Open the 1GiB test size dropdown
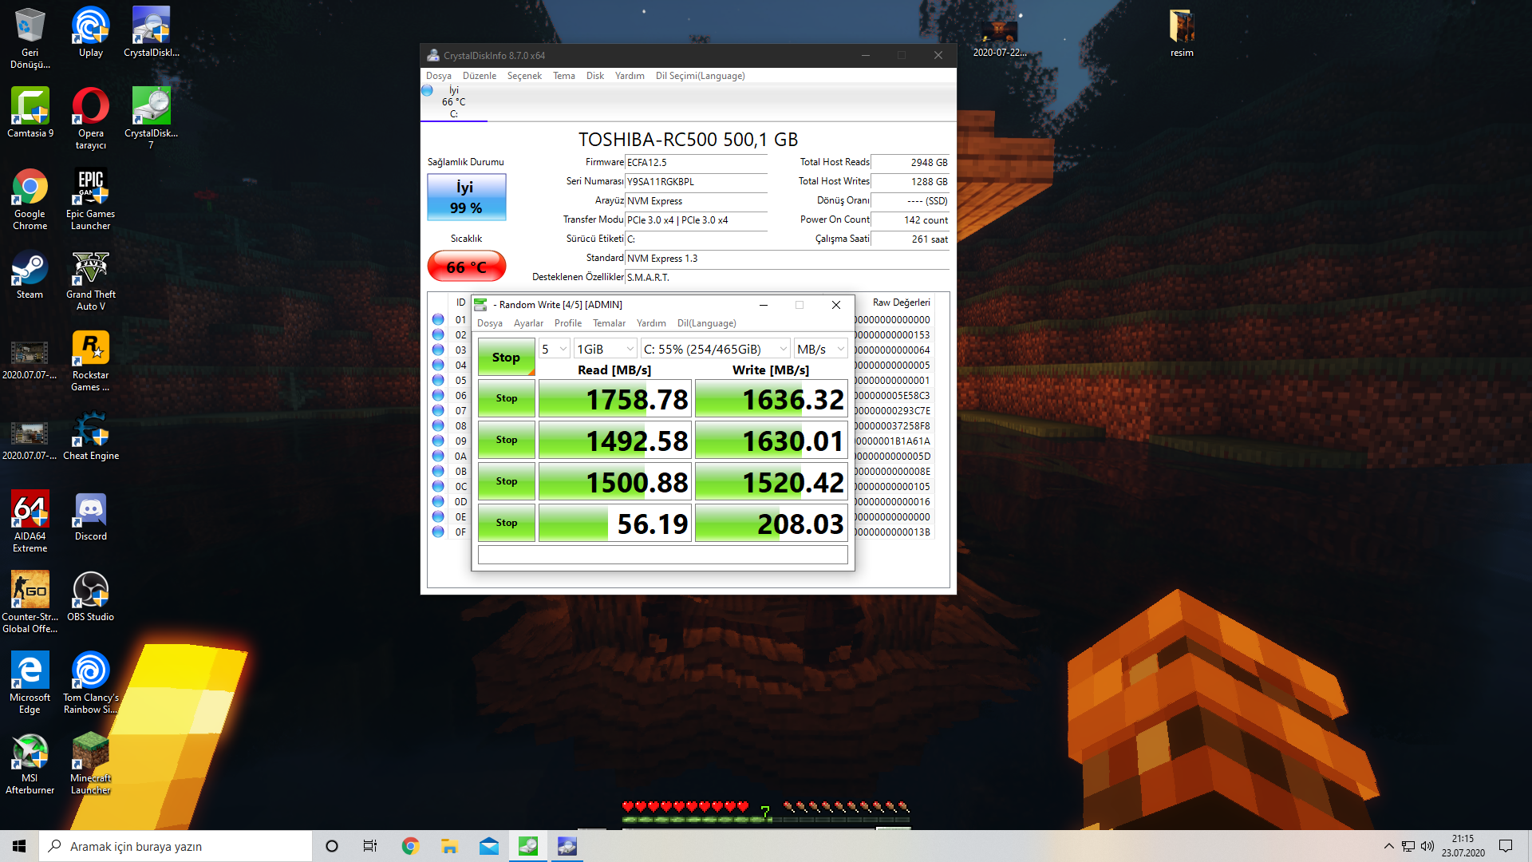The height and width of the screenshot is (862, 1532). point(605,349)
